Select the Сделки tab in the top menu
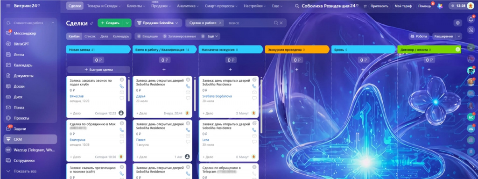The image size is (478, 179). (75, 6)
